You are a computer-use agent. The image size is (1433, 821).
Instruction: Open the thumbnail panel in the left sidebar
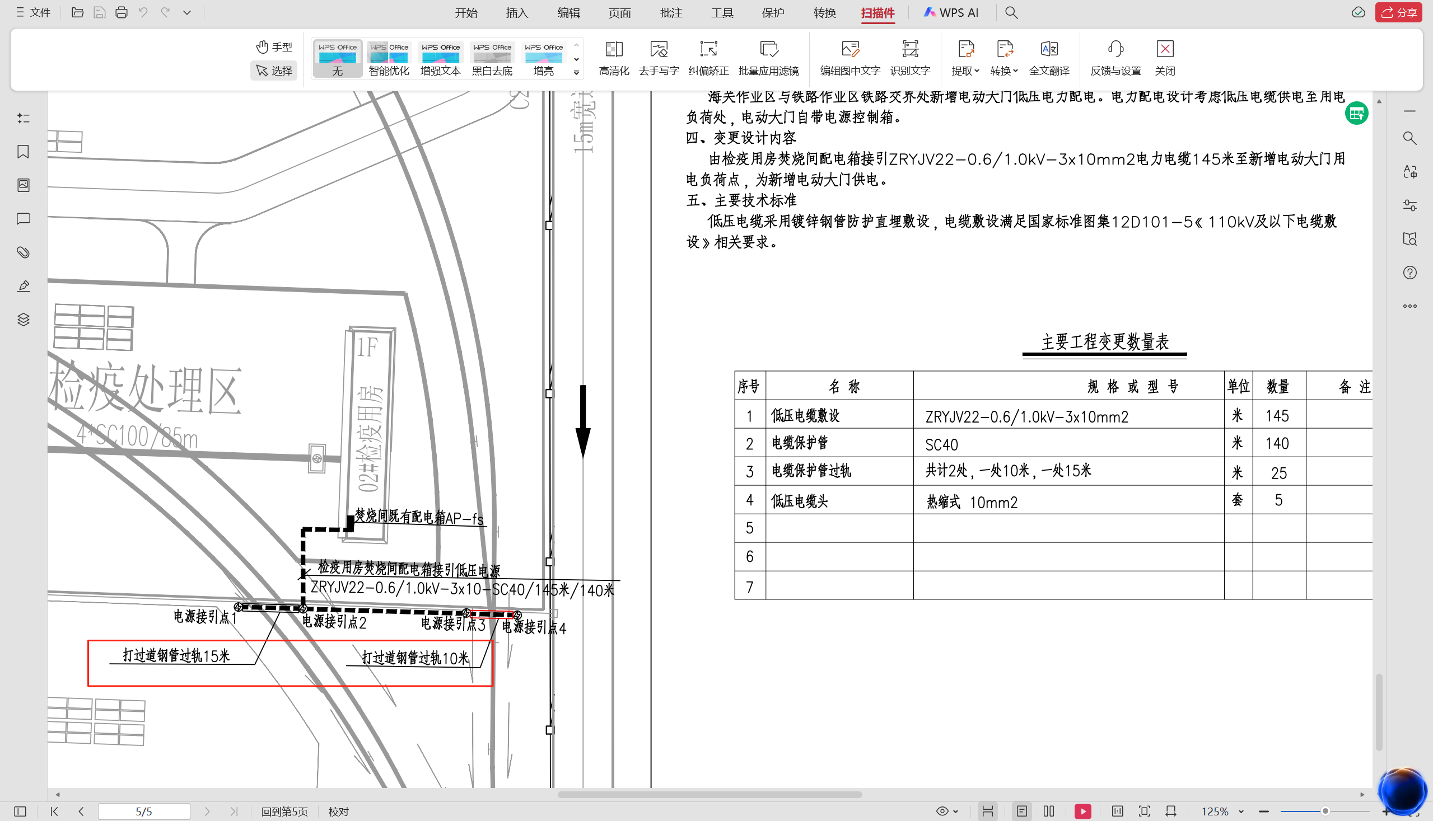pyautogui.click(x=23, y=185)
